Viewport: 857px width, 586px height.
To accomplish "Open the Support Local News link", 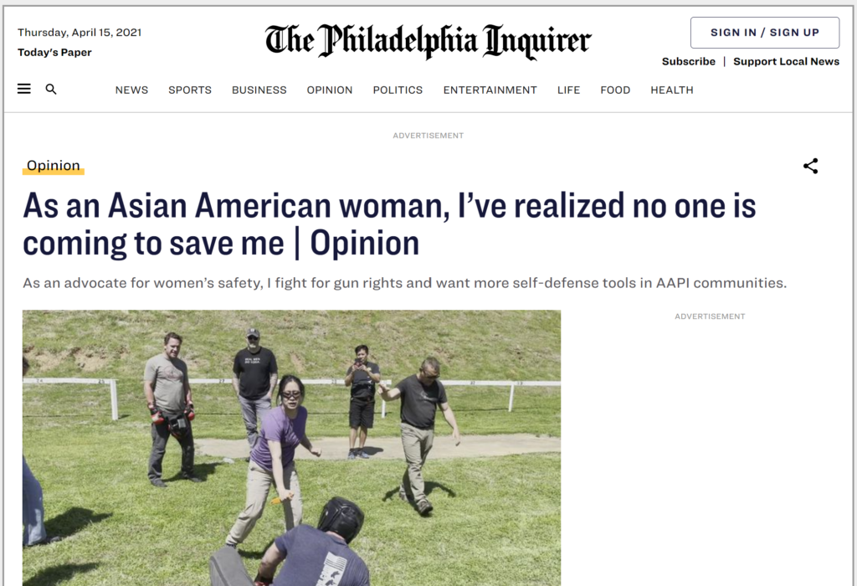I will click(786, 61).
